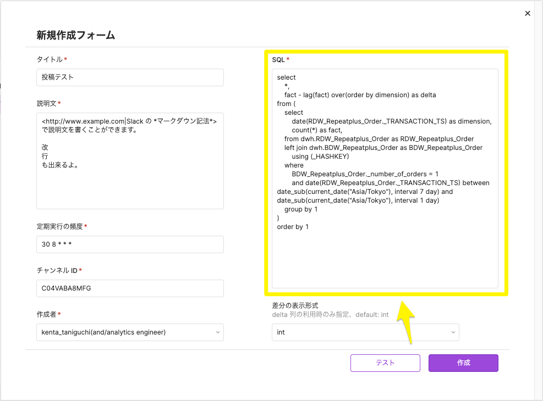Click the SQL label above the editor
Image resolution: width=543 pixels, height=401 pixels.
point(278,59)
